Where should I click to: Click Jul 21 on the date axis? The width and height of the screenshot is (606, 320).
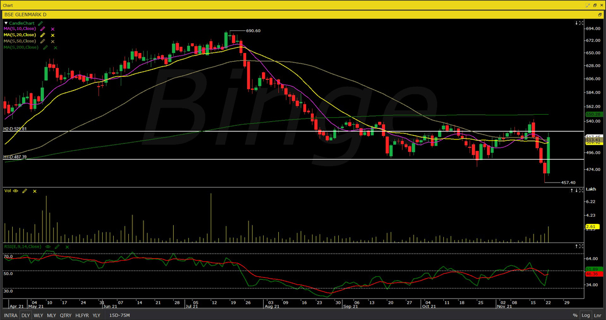(192, 307)
